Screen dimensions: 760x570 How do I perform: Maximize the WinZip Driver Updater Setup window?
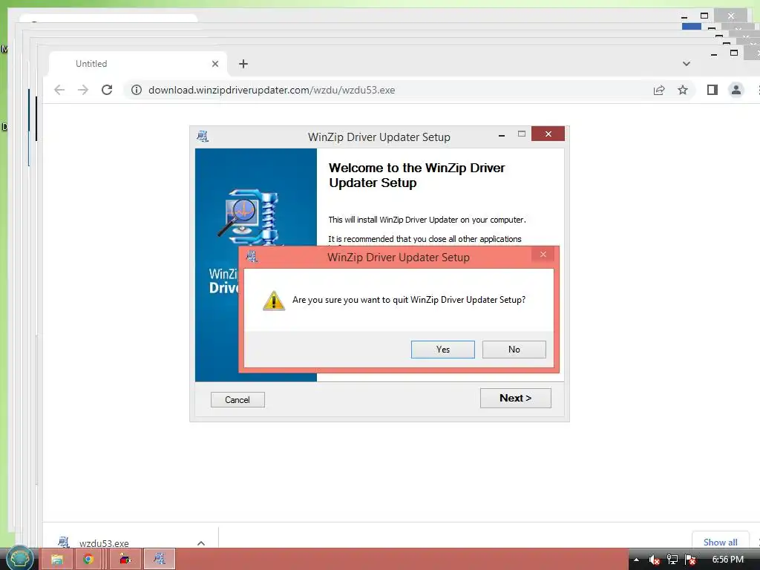pyautogui.click(x=522, y=134)
